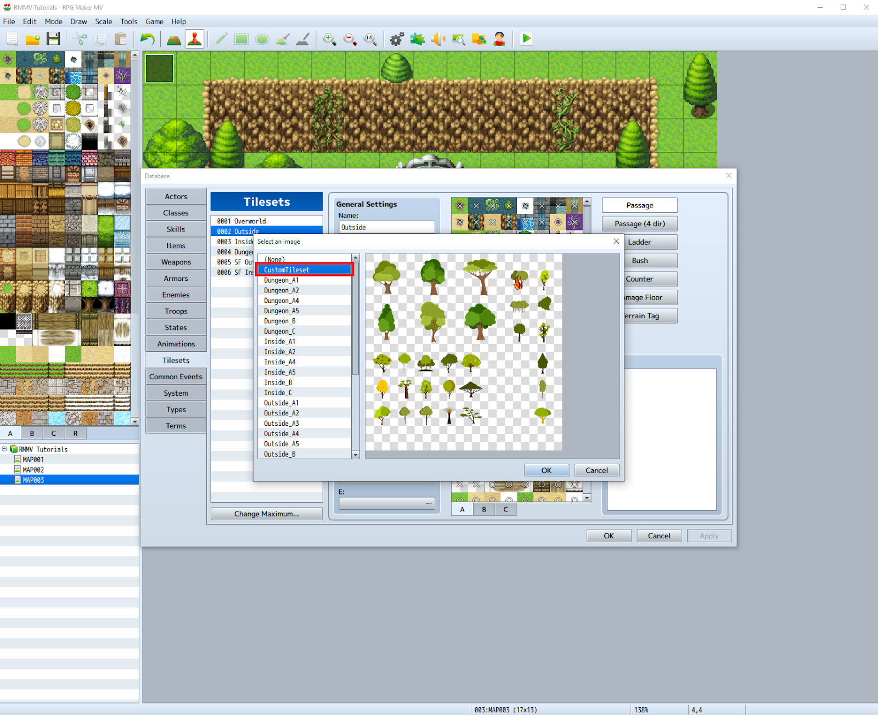Open the Plugin Manager puzzle icon

pos(418,38)
